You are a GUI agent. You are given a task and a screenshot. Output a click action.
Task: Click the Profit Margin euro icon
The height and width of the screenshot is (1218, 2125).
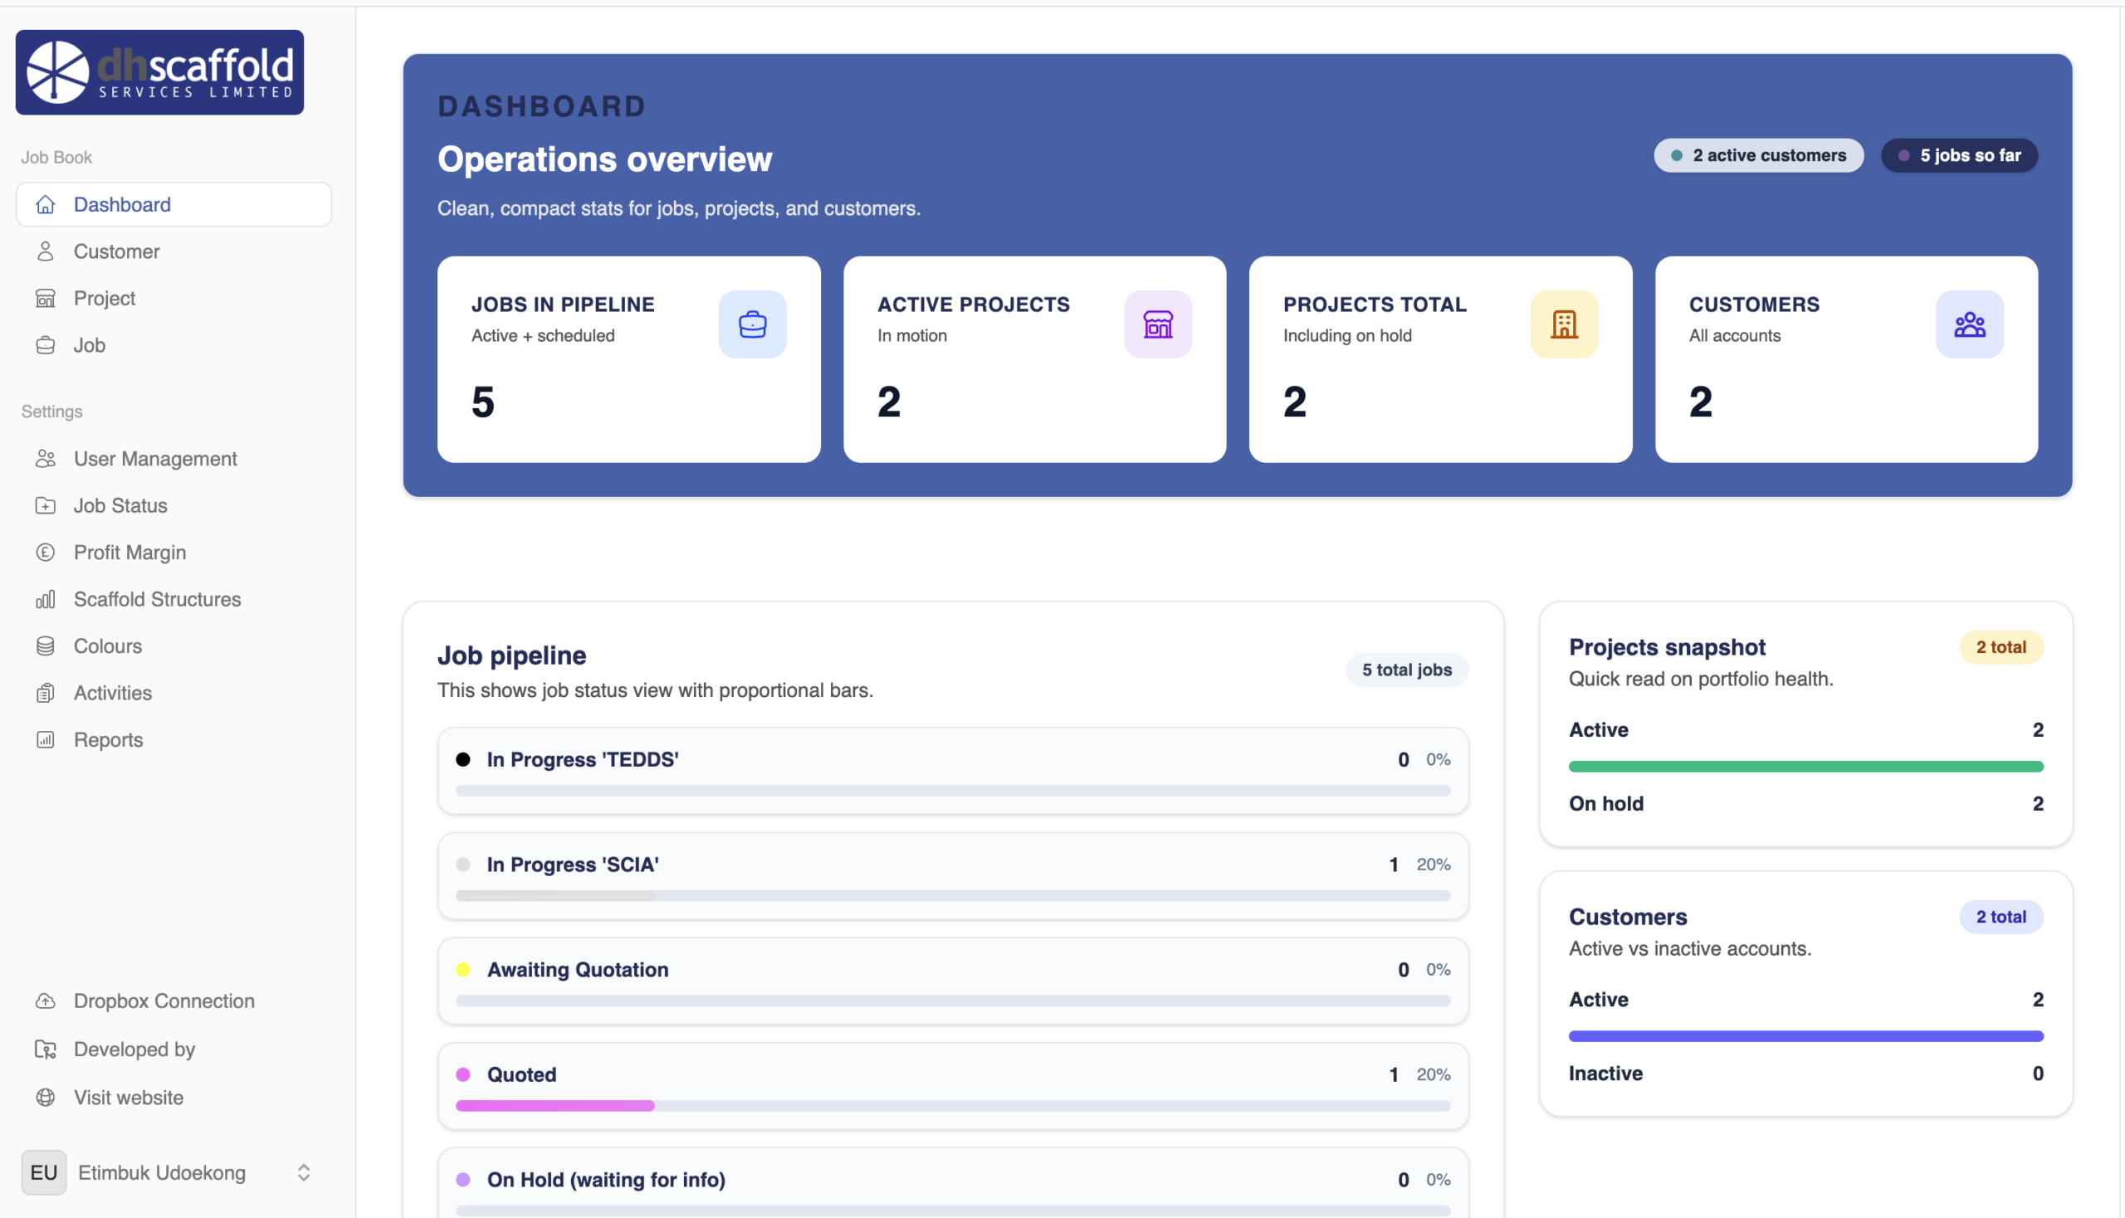(x=45, y=552)
